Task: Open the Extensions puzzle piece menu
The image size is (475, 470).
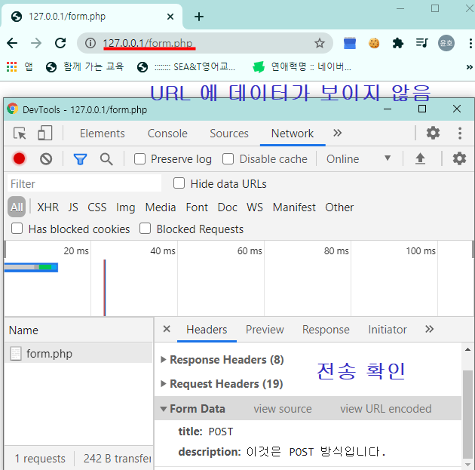Action: (398, 43)
